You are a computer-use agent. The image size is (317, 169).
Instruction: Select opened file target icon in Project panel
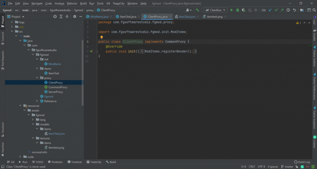[55, 16]
